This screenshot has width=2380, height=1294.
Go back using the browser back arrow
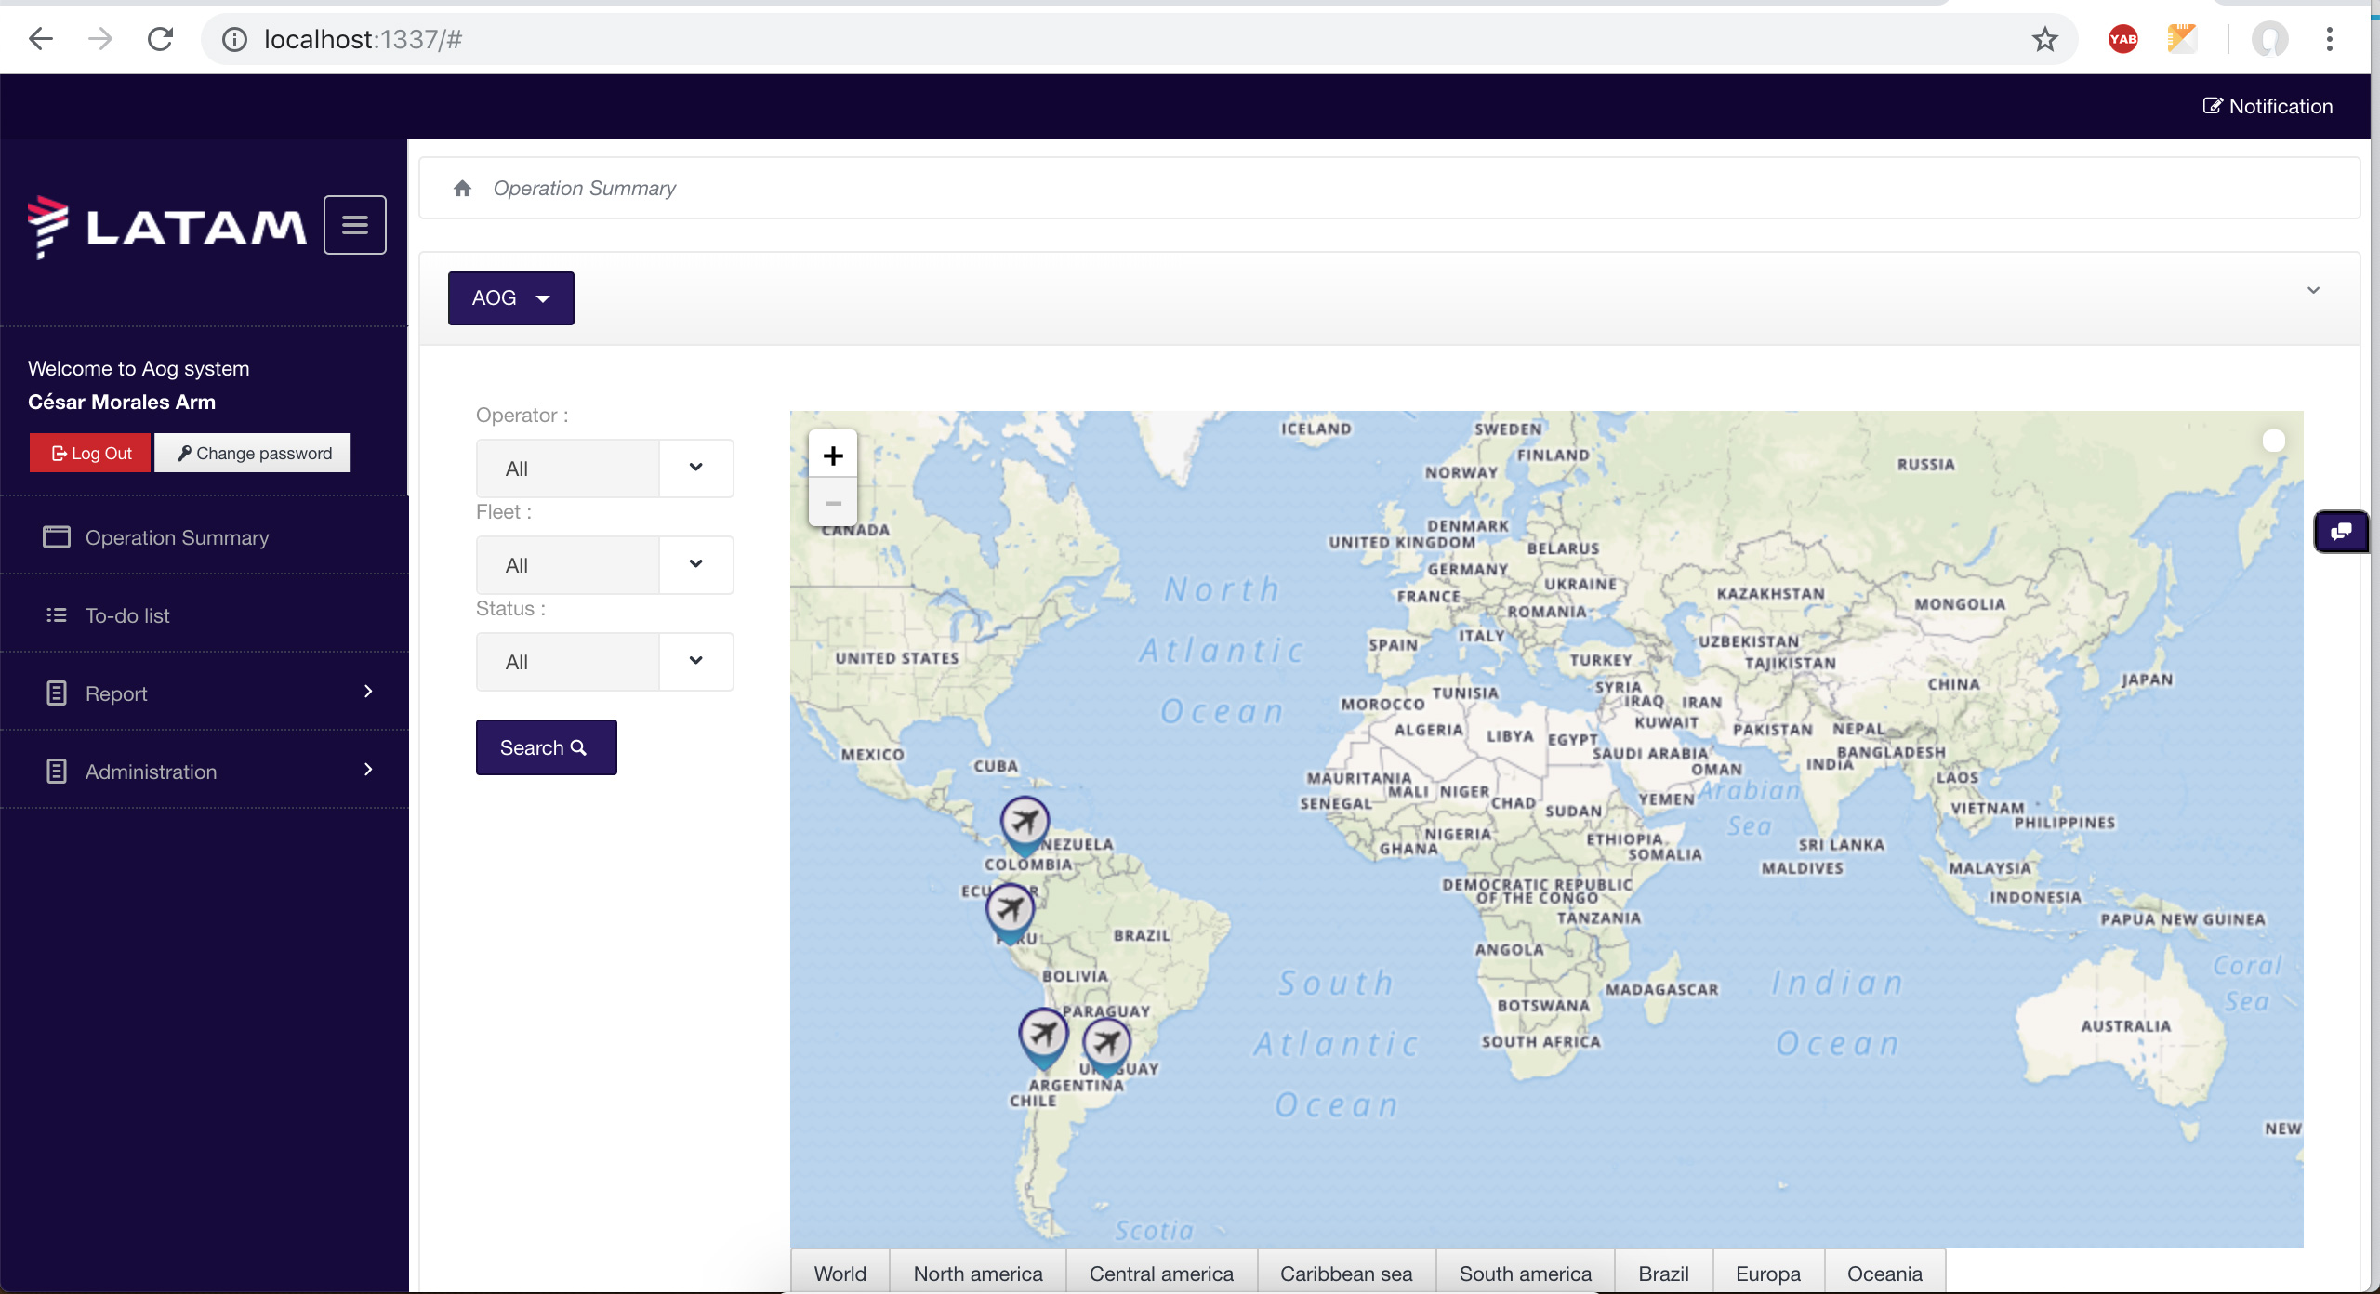(41, 39)
